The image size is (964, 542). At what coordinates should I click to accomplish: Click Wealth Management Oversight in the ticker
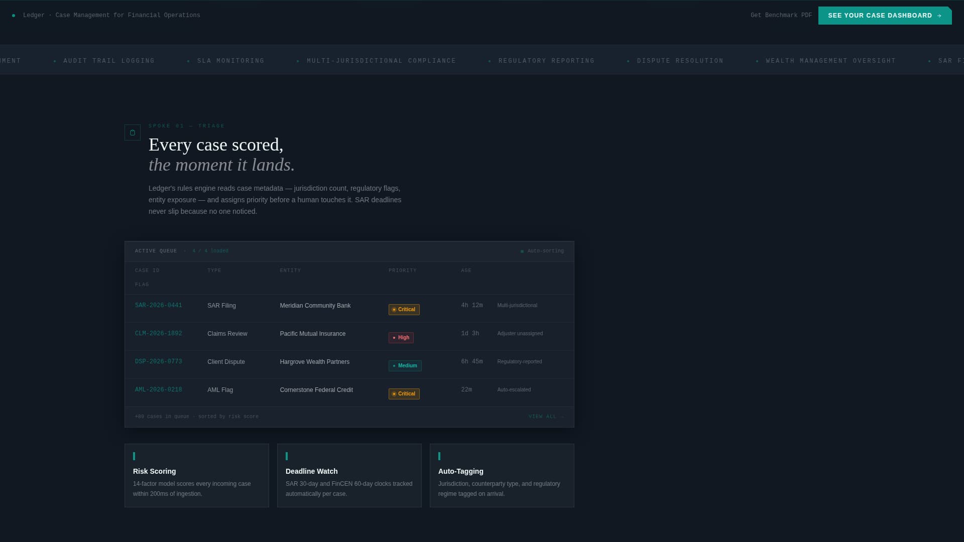[831, 61]
